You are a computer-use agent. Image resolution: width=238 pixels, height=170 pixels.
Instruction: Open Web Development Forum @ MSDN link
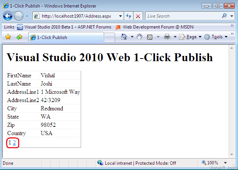pos(158,27)
